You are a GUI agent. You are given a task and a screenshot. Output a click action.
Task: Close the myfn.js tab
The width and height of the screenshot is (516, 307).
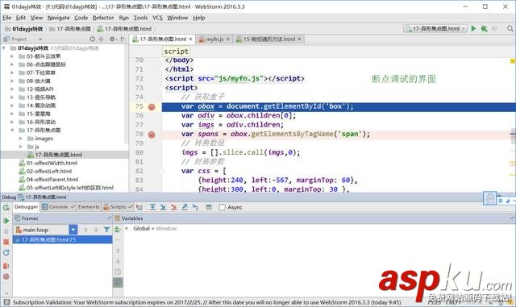[x=227, y=39]
